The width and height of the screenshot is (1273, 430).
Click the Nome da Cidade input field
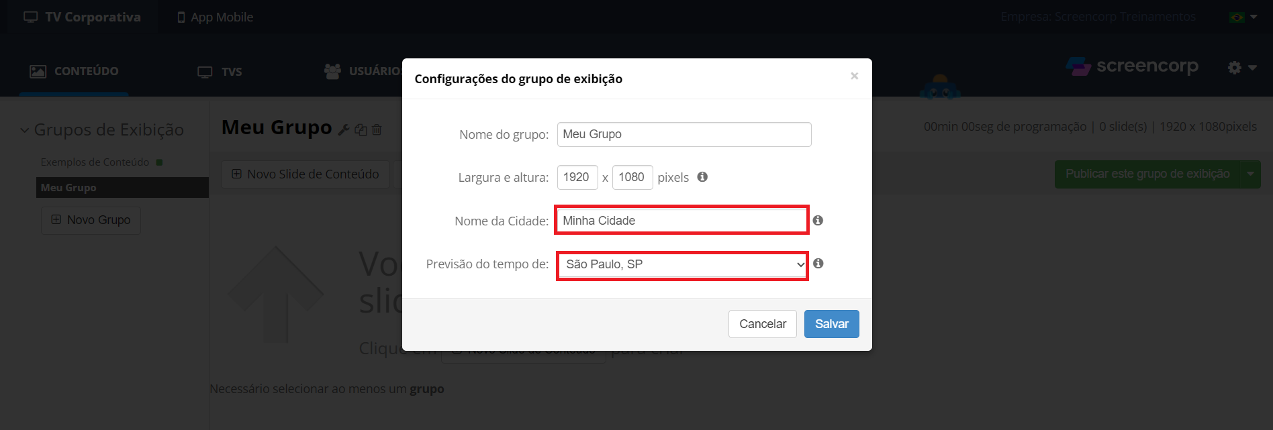(681, 220)
